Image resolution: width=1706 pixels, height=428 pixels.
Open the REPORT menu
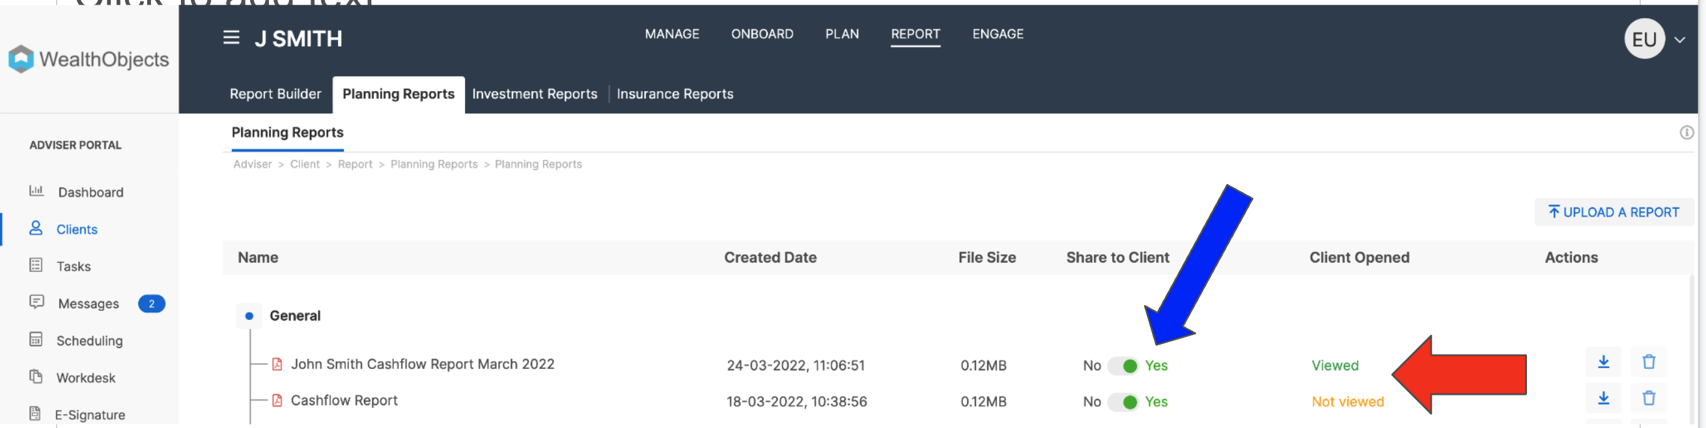point(916,34)
